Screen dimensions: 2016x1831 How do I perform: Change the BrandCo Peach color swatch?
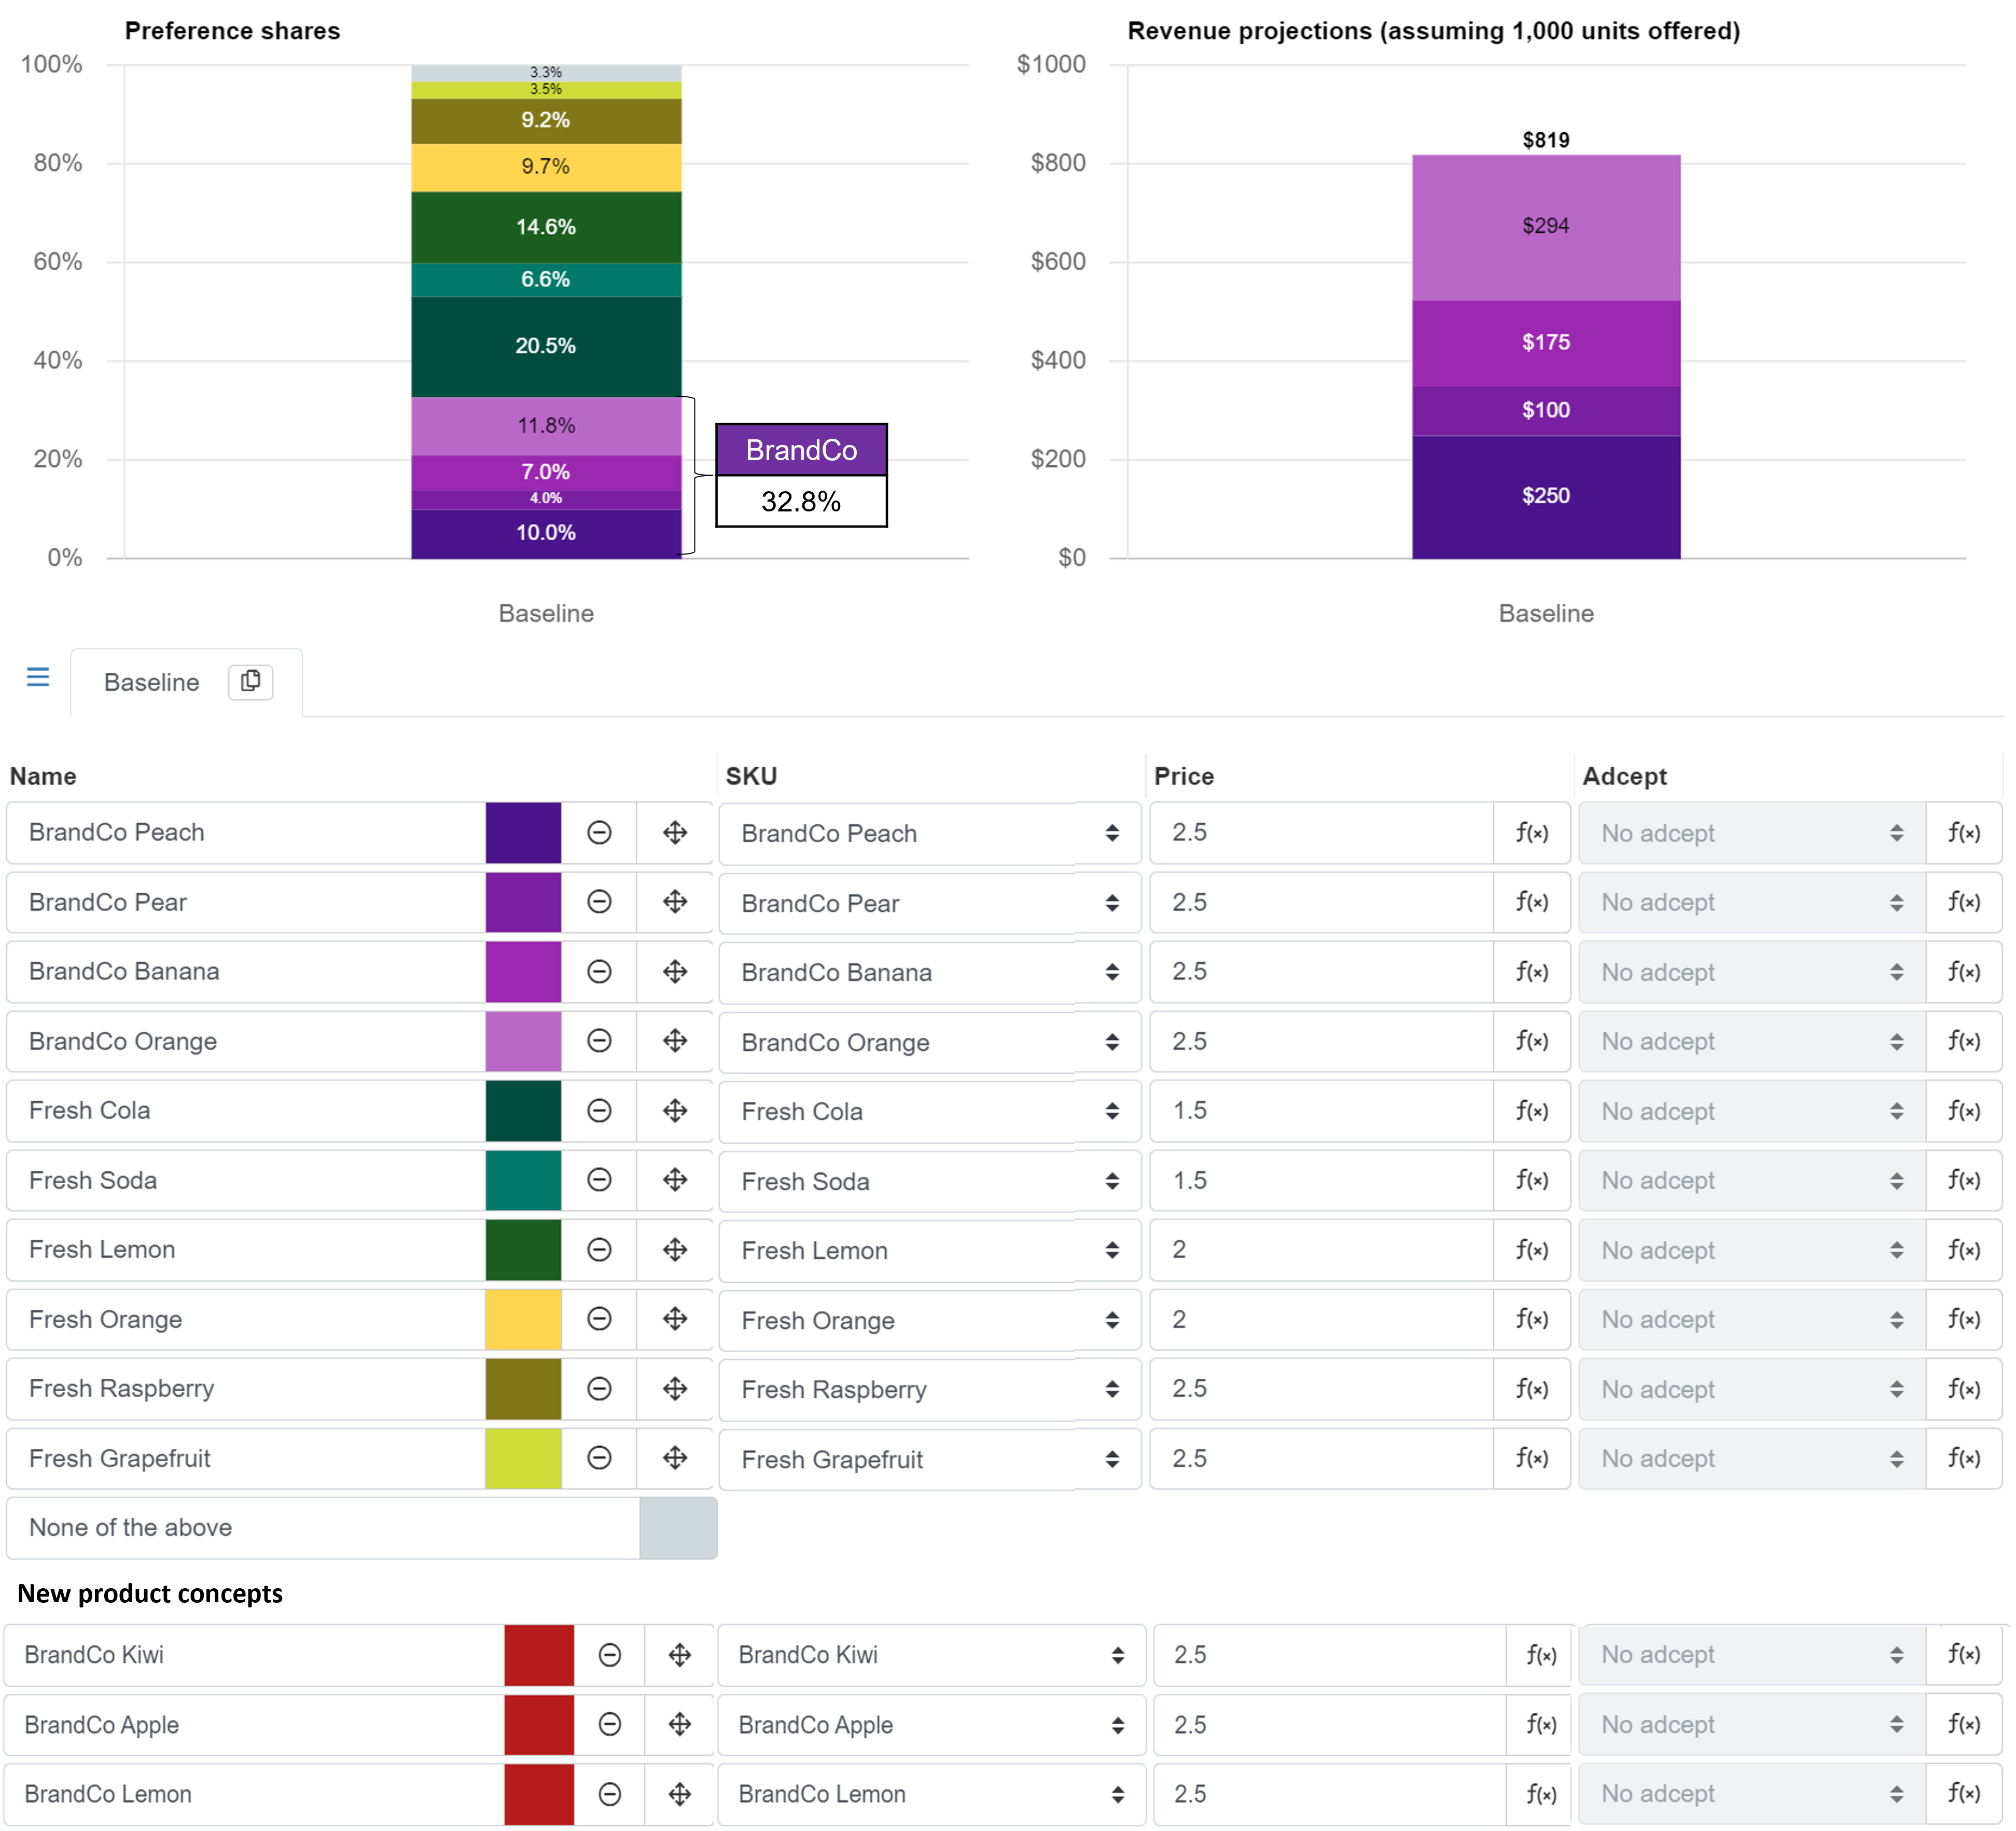click(523, 833)
